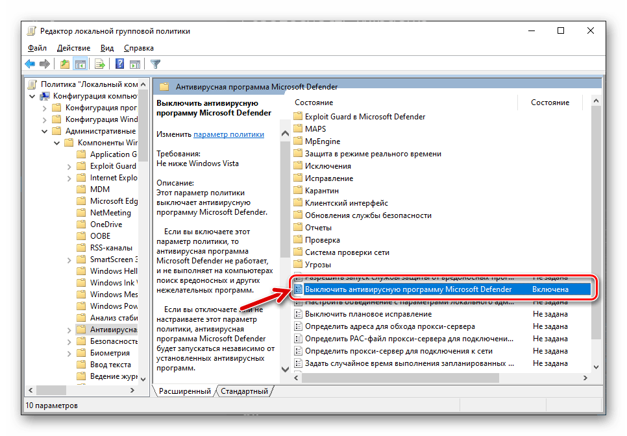Select the MpEngine folder icon

[298, 141]
